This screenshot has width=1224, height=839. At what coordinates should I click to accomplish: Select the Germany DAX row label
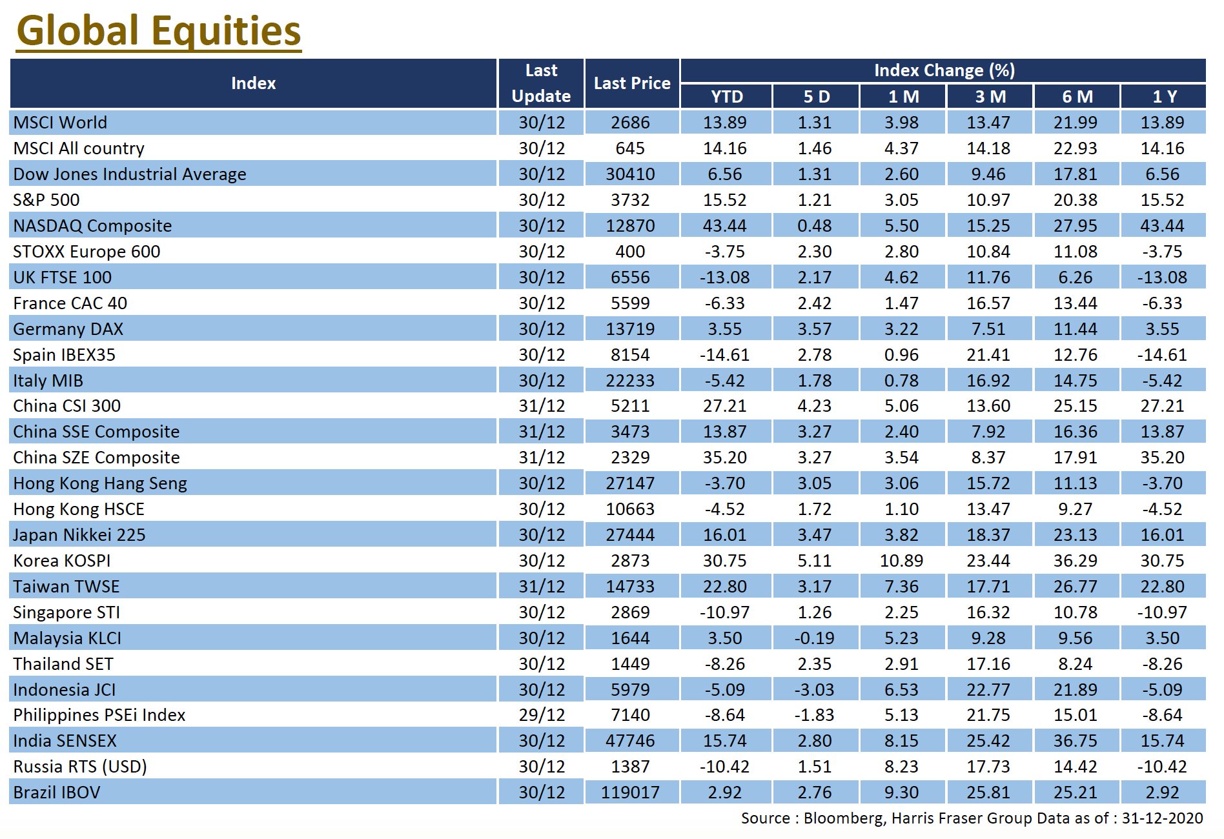(x=68, y=329)
